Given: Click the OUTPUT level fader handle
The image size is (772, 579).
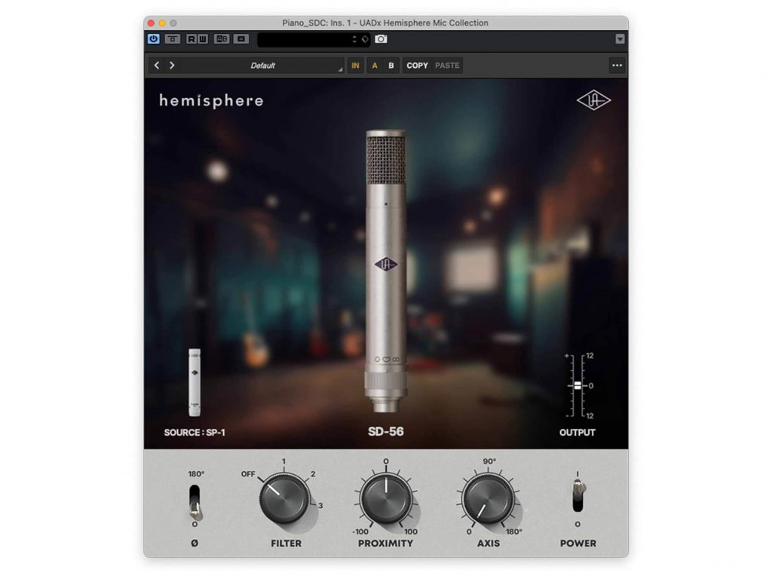Looking at the screenshot, I should [x=577, y=385].
